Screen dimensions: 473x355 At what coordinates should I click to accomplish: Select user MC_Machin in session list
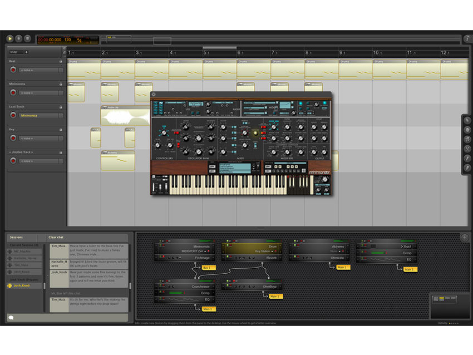pos(24,252)
